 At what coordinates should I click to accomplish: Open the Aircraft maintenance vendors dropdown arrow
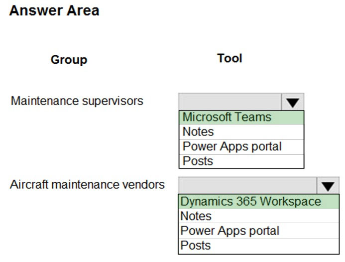328,186
